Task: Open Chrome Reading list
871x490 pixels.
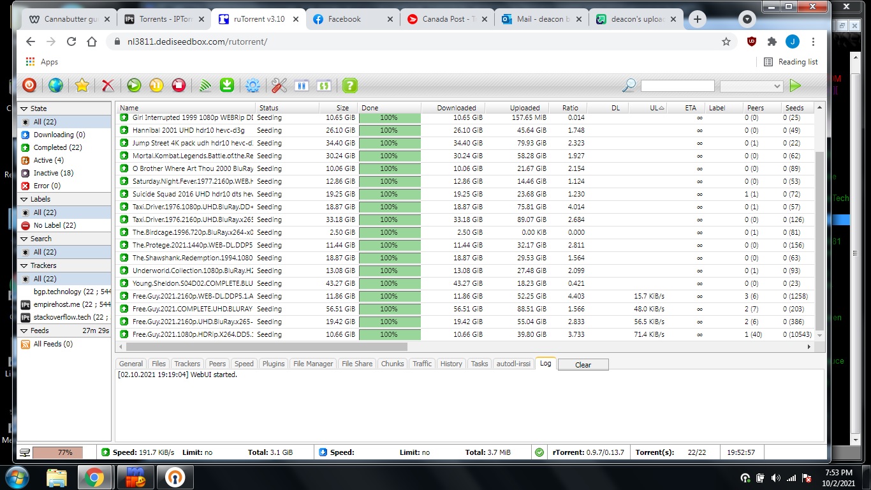Action: (x=791, y=62)
